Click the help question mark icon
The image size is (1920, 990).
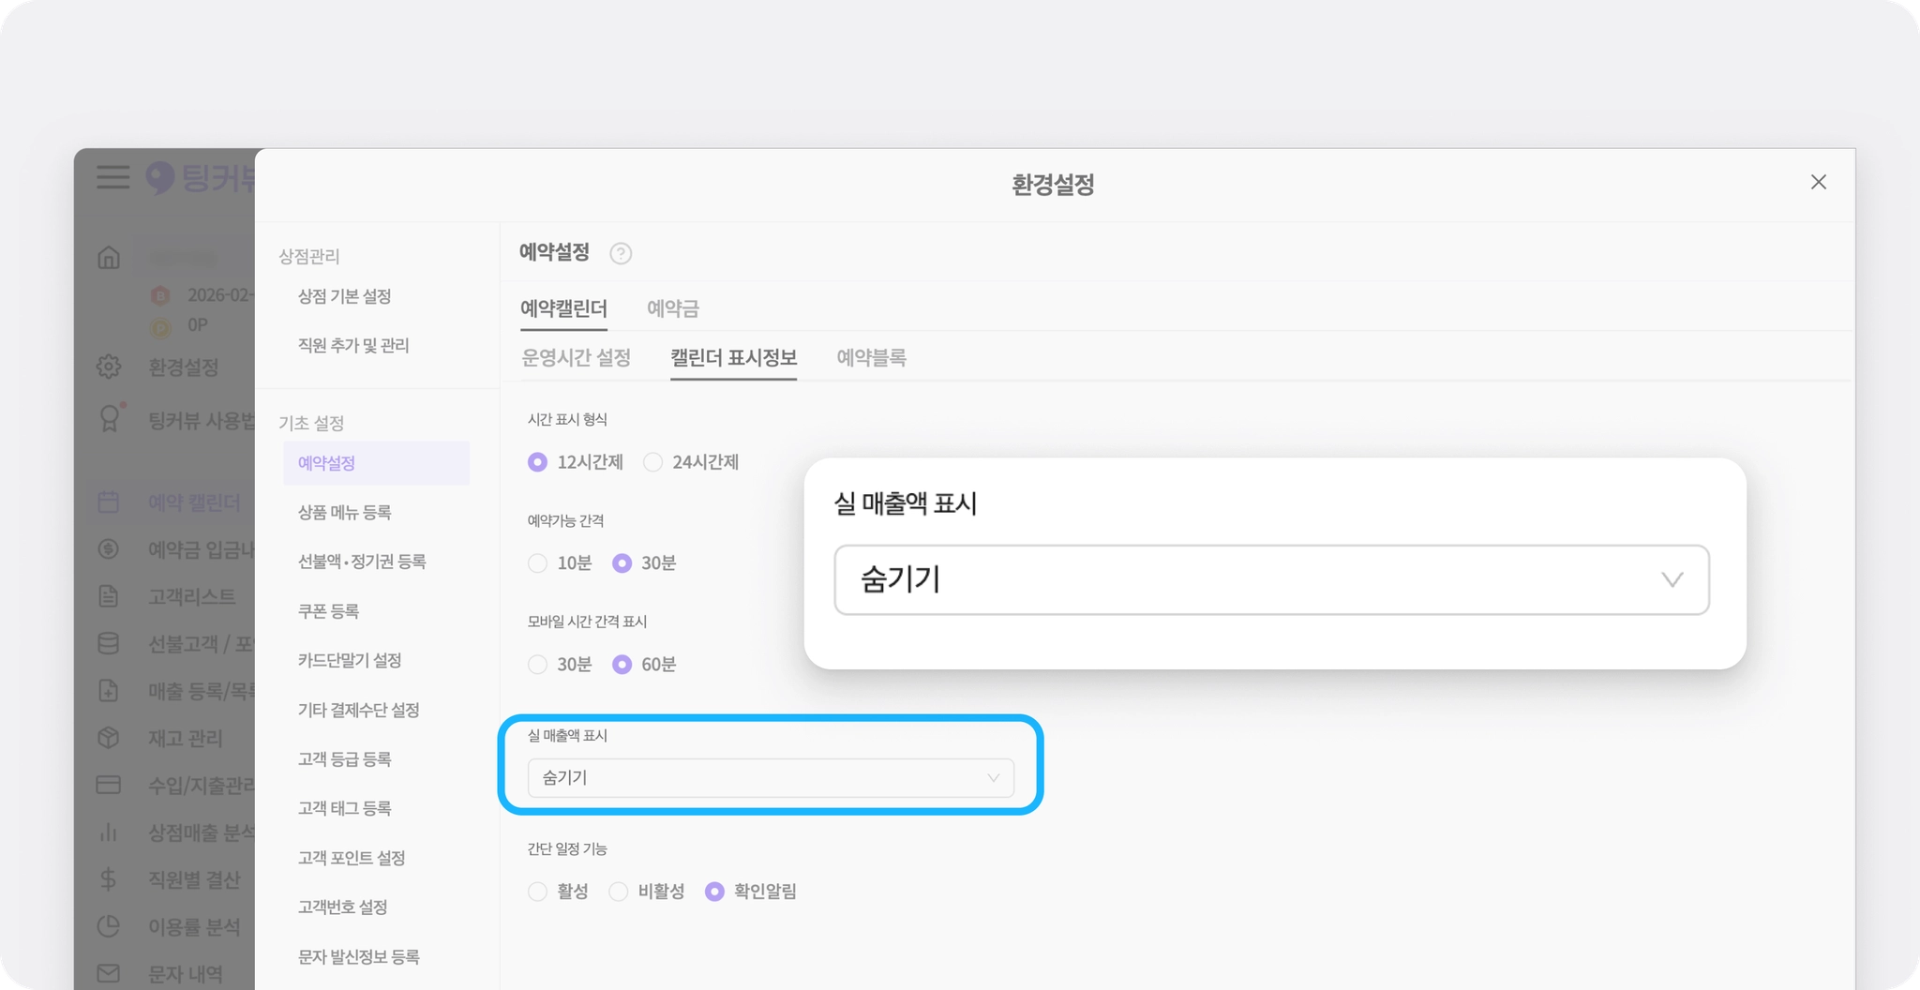click(x=621, y=253)
